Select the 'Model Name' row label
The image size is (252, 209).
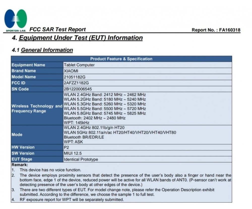(x=24, y=77)
